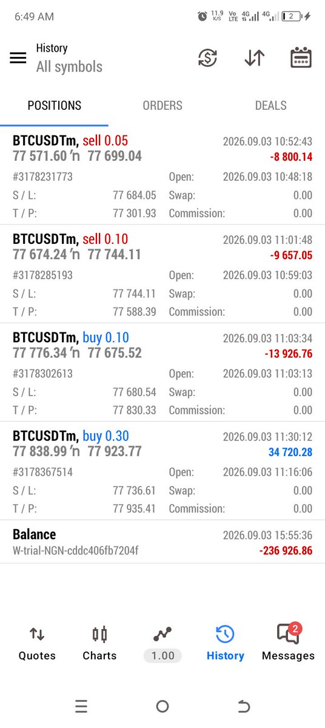Switch to the ORDERS tab
The height and width of the screenshot is (728, 325).
(x=162, y=106)
